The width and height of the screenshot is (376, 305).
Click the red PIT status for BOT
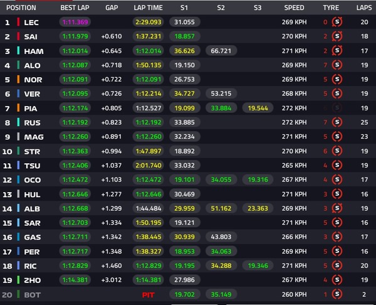pos(148,295)
